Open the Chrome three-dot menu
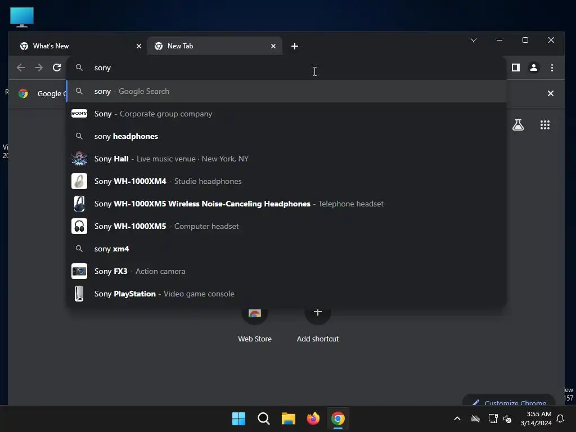Image resolution: width=576 pixels, height=432 pixels. (552, 67)
